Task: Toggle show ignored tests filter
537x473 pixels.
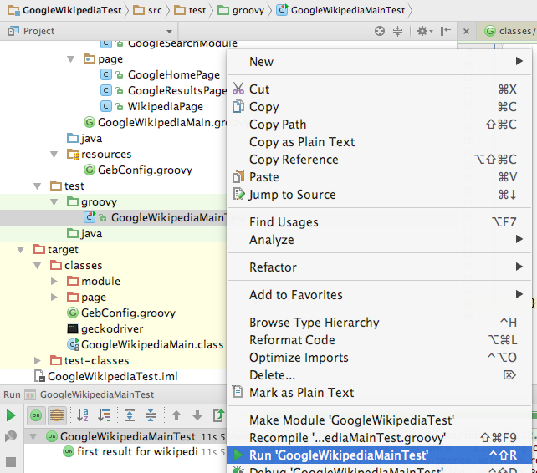Action: 57,415
